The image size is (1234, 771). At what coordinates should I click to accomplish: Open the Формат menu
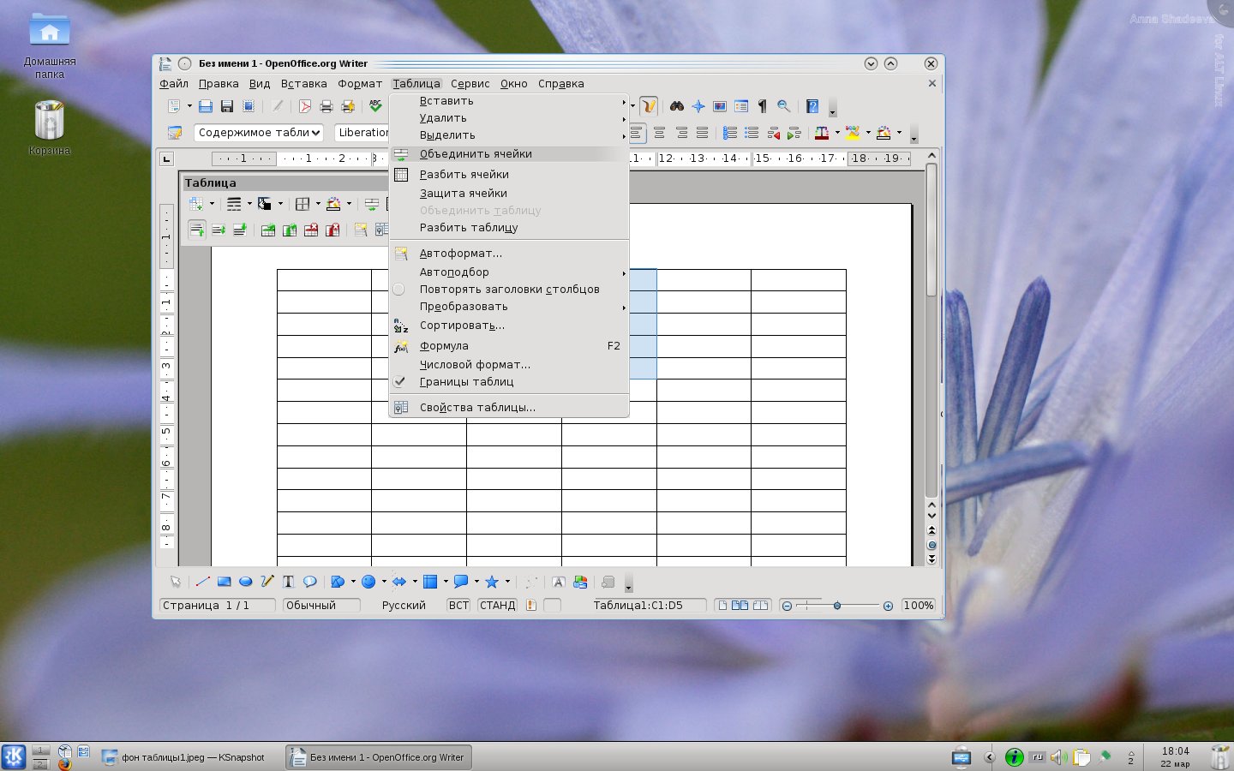pos(359,84)
